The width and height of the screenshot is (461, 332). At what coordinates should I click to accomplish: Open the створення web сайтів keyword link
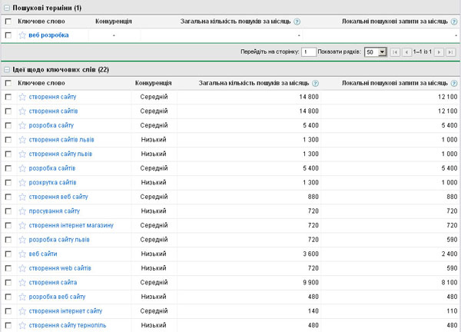pyautogui.click(x=60, y=268)
